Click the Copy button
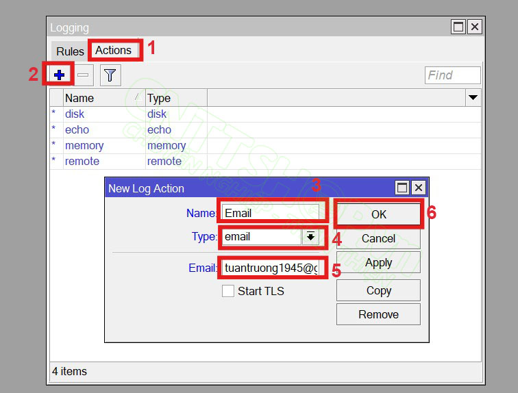Image resolution: width=518 pixels, height=393 pixels. click(x=378, y=290)
